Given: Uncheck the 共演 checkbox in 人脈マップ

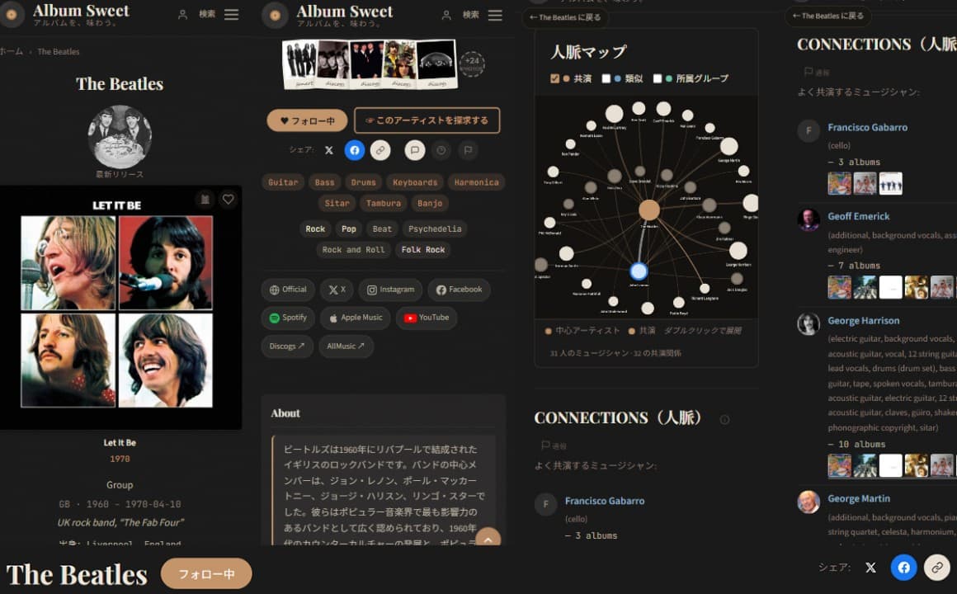Looking at the screenshot, I should [x=554, y=78].
